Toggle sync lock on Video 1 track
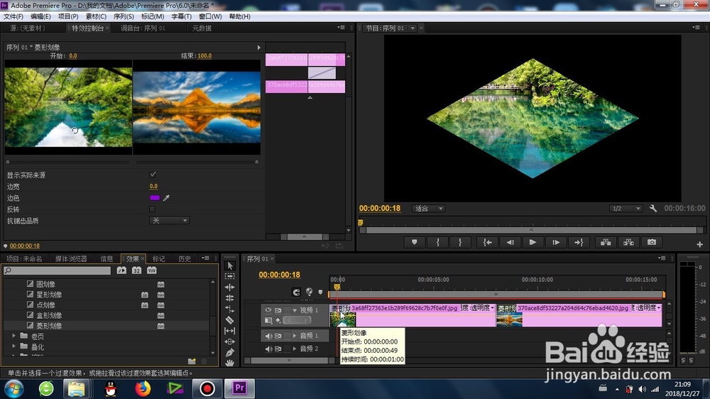 pos(278,310)
